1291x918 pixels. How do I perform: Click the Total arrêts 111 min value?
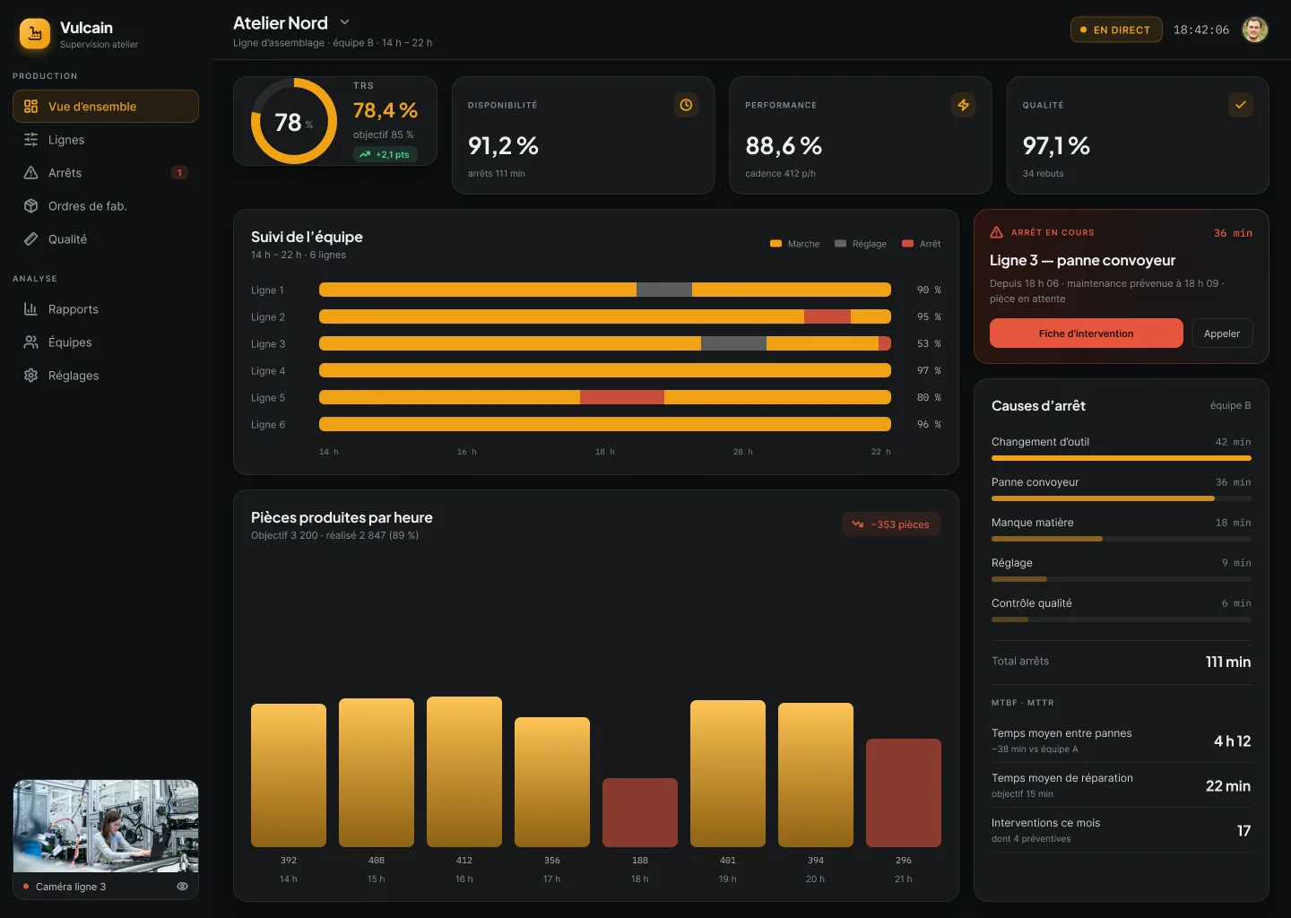click(x=1228, y=662)
